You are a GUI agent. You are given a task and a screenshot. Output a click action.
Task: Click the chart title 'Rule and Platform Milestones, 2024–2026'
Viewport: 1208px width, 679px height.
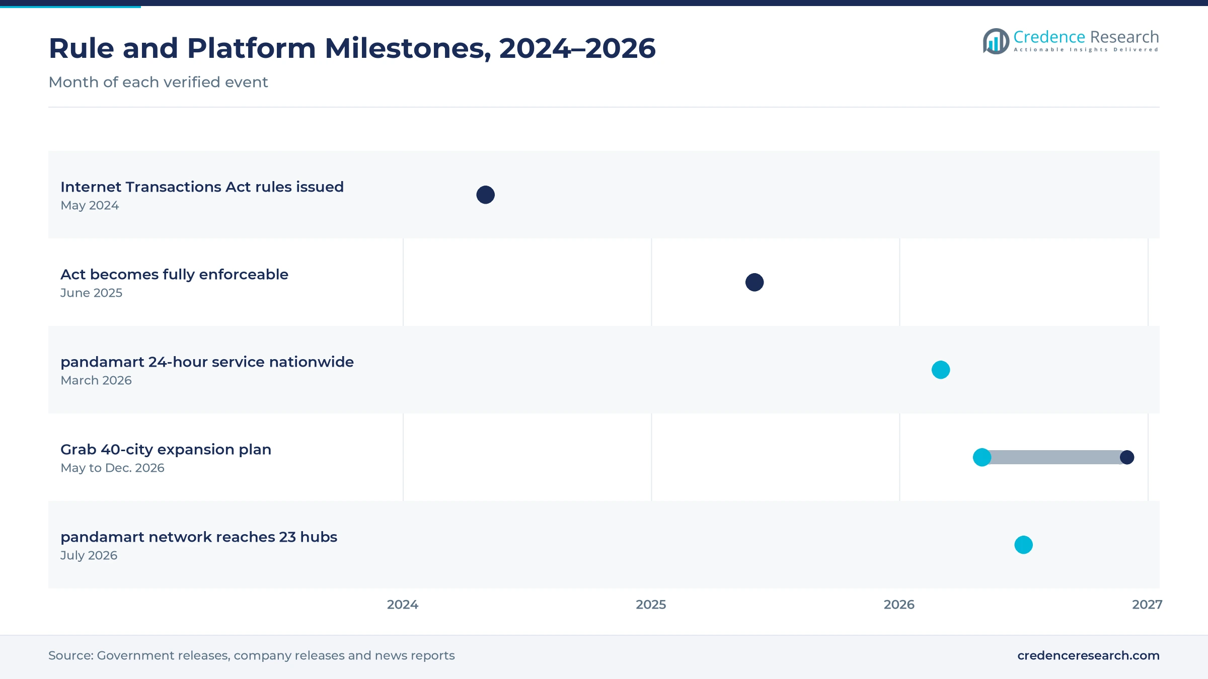[352, 48]
